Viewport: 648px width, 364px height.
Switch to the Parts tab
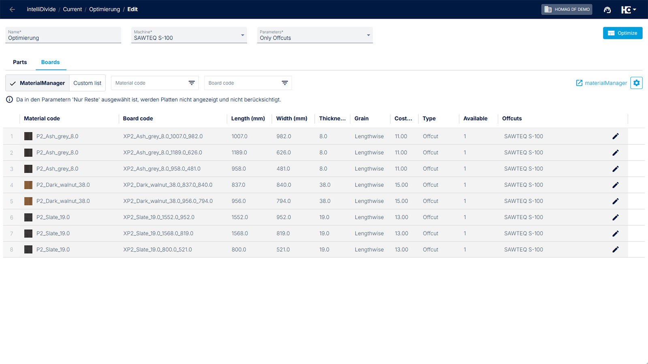point(20,62)
